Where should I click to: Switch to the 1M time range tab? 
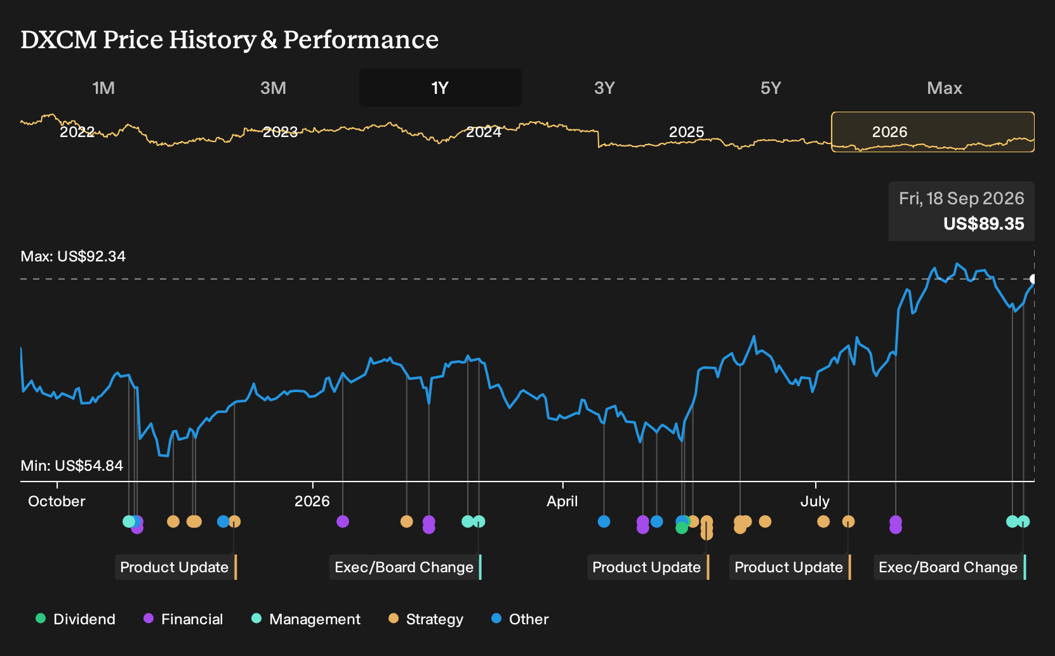(x=103, y=88)
